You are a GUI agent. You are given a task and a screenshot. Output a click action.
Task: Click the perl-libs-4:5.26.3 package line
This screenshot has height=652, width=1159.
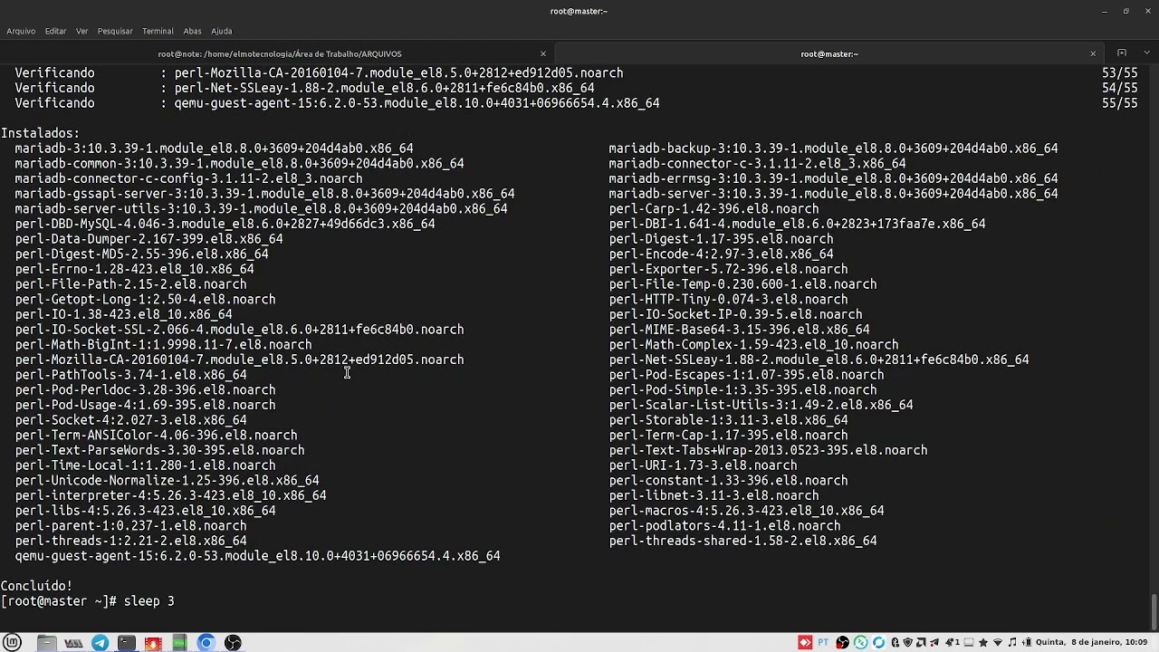[145, 511]
